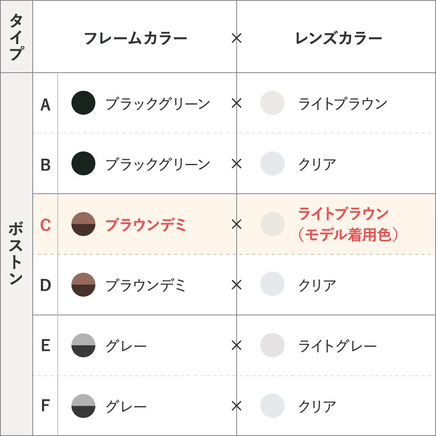
Task: Click the レンズカラー column header
Action: click(338, 38)
